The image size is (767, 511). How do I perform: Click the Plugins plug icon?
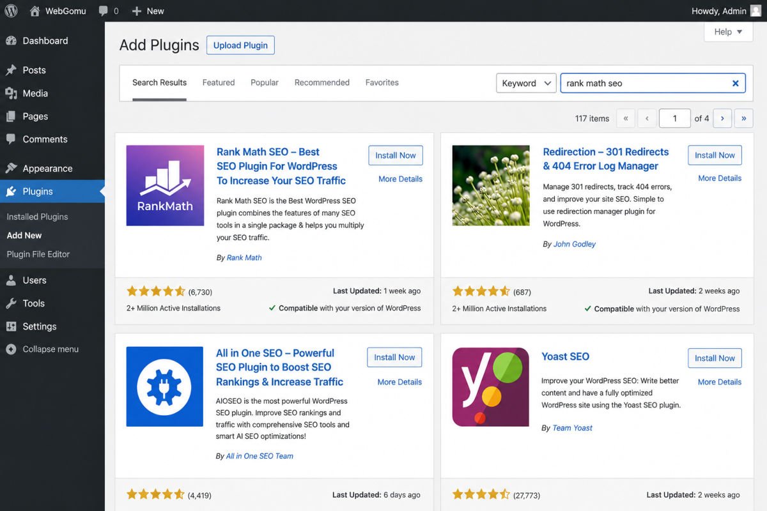pyautogui.click(x=11, y=192)
